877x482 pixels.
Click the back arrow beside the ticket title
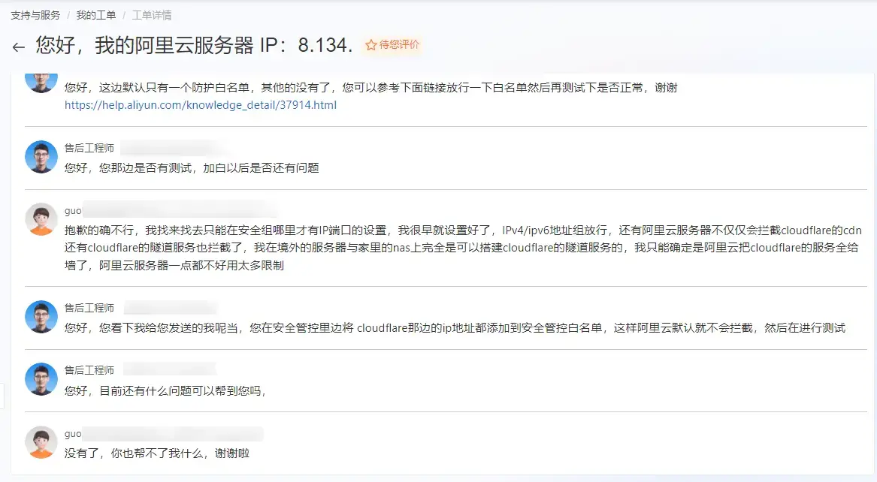(19, 47)
